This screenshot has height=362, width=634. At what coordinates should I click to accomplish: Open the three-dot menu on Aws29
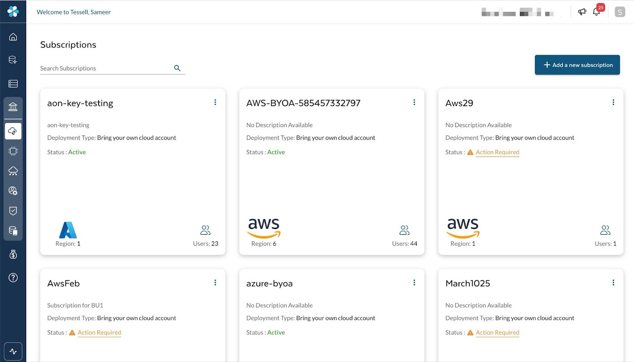(x=613, y=102)
